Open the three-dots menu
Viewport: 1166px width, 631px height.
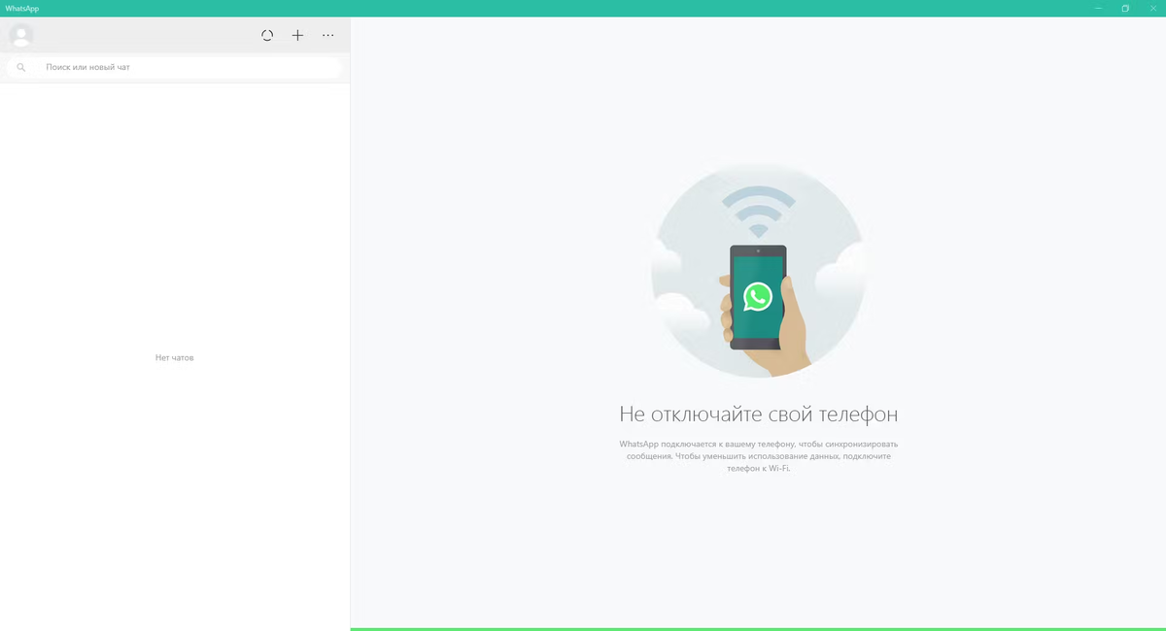[x=328, y=35]
